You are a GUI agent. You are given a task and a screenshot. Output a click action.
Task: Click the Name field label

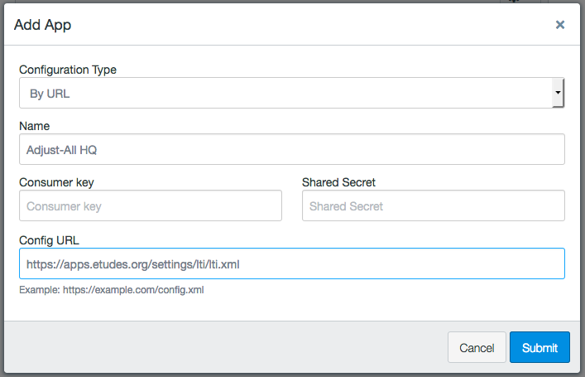click(34, 126)
